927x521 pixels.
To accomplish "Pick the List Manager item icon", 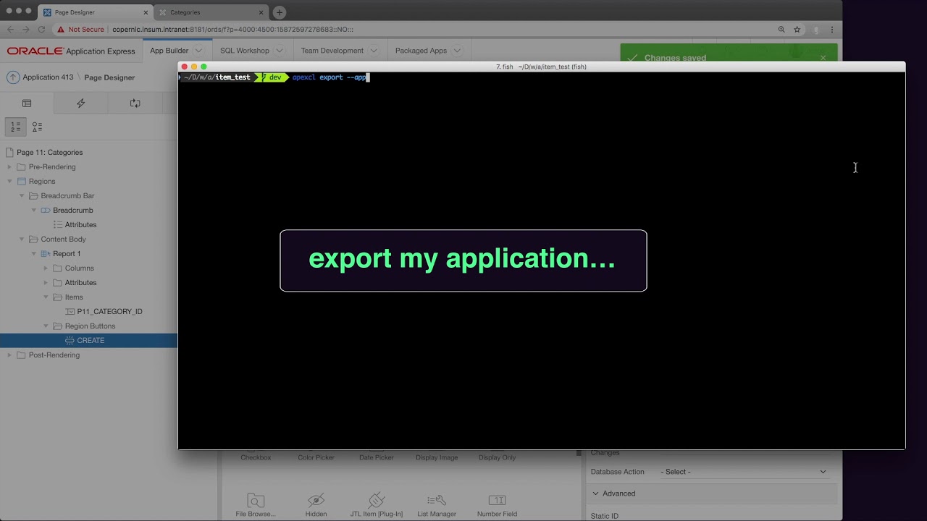I will click(x=437, y=500).
